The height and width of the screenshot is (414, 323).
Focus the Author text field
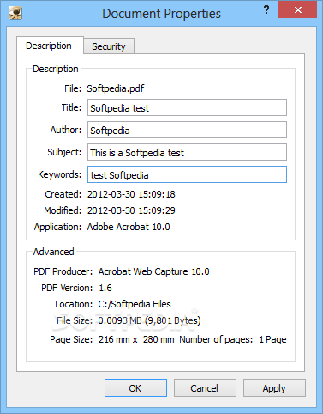click(187, 130)
